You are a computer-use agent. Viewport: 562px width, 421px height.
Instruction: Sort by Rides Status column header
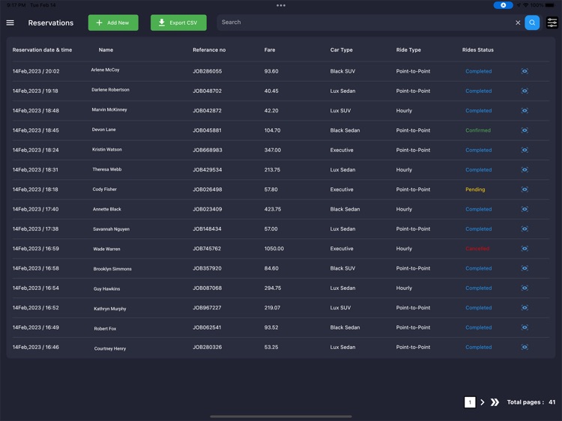(477, 49)
